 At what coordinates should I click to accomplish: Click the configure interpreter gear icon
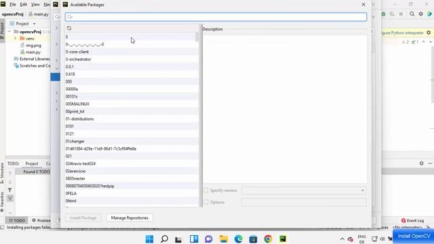click(x=429, y=33)
